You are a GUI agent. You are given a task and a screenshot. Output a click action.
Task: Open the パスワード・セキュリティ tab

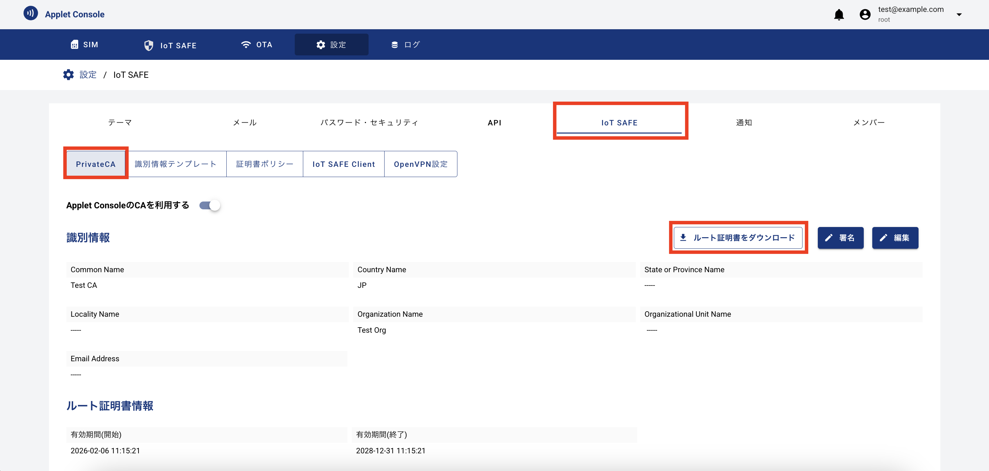pyautogui.click(x=369, y=123)
